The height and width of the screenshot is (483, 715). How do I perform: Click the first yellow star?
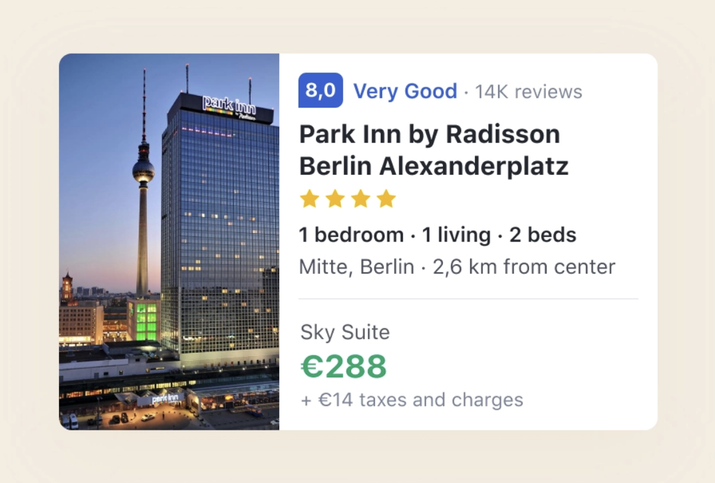coord(310,199)
